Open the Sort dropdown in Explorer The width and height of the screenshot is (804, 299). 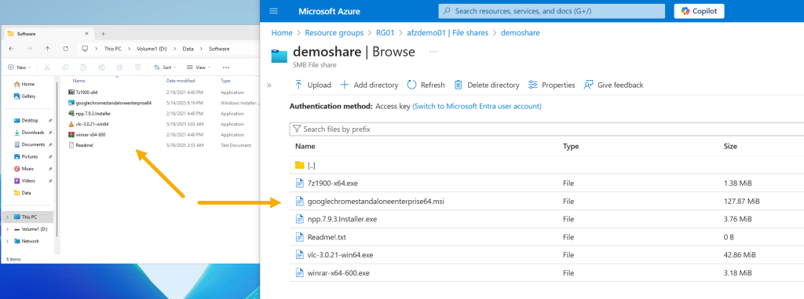165,67
